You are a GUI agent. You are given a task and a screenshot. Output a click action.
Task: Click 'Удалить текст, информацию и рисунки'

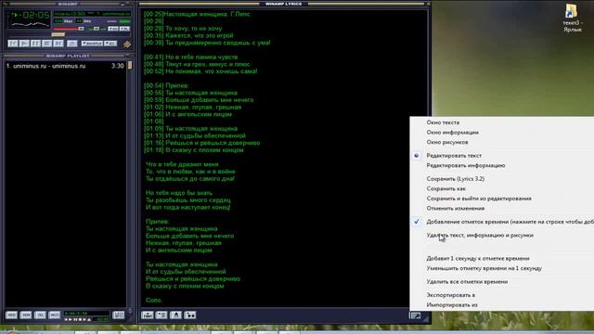(480, 235)
